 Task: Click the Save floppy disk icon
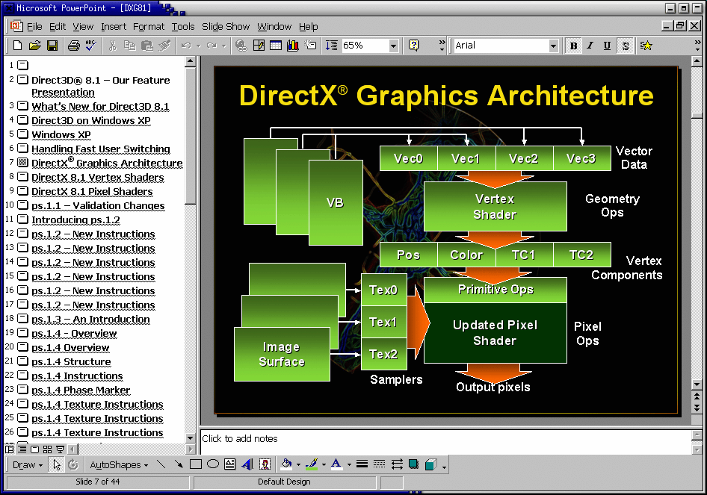(x=52, y=46)
